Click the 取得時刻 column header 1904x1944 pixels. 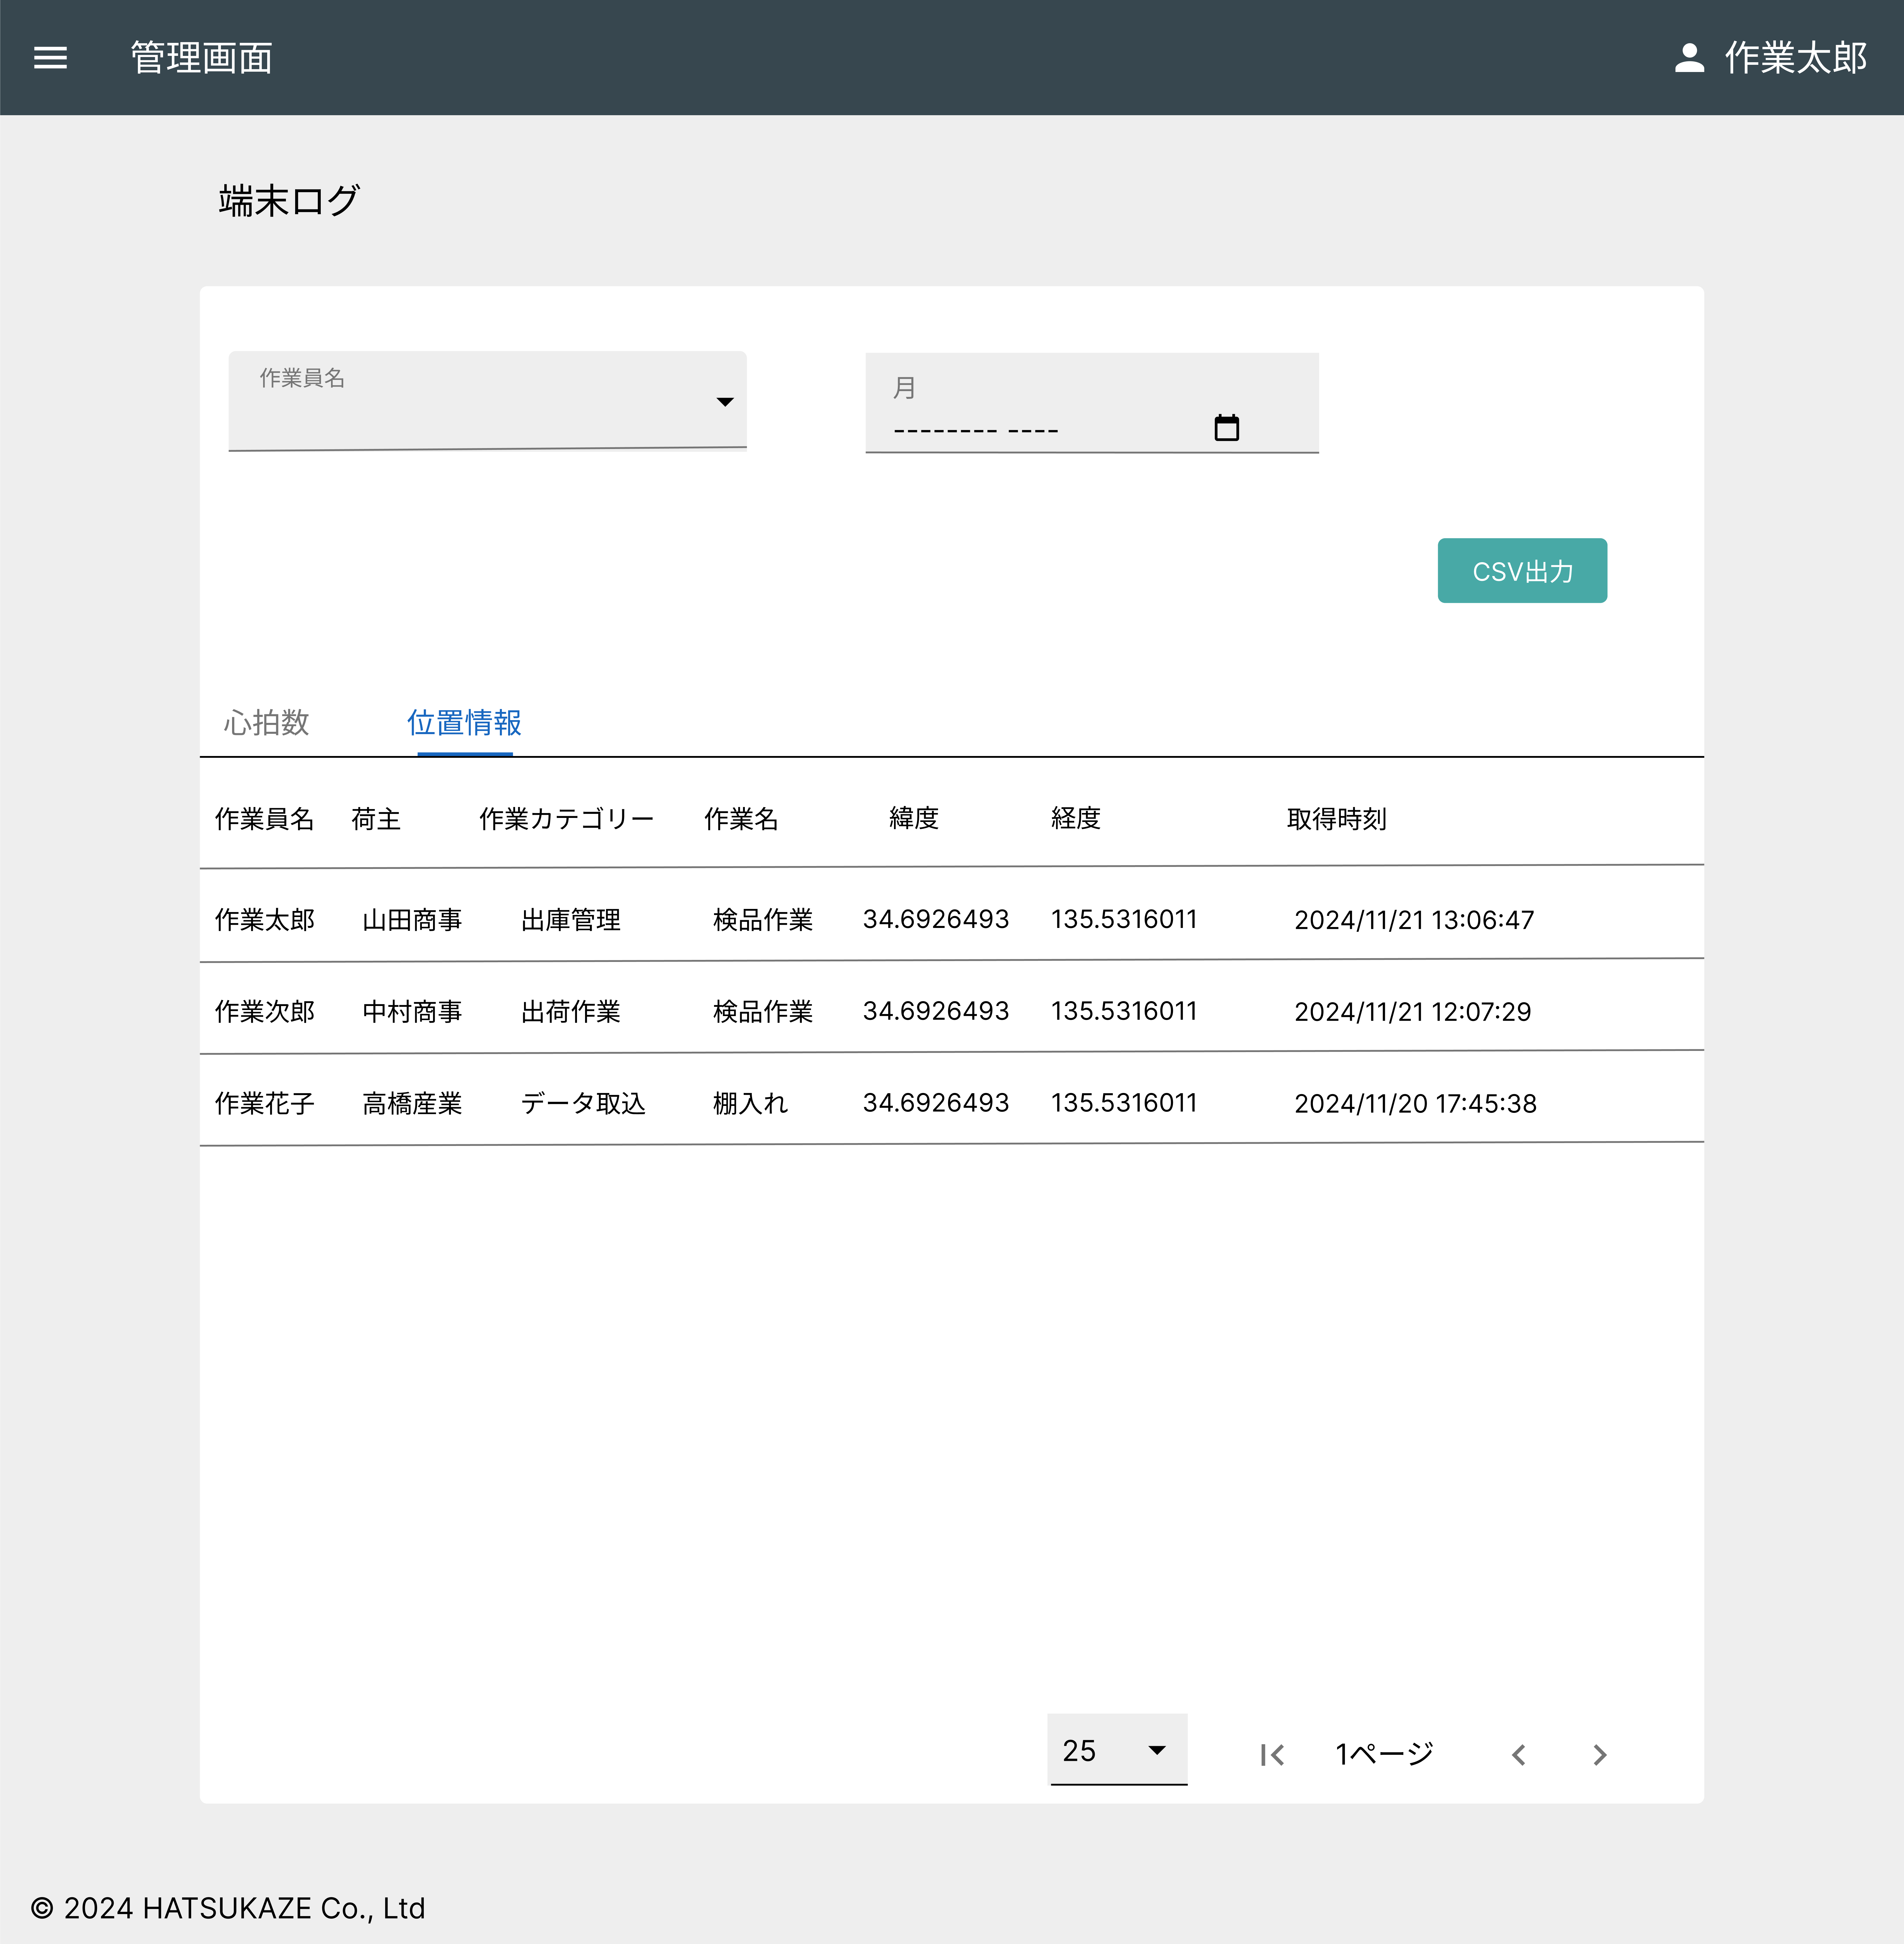pyautogui.click(x=1337, y=819)
